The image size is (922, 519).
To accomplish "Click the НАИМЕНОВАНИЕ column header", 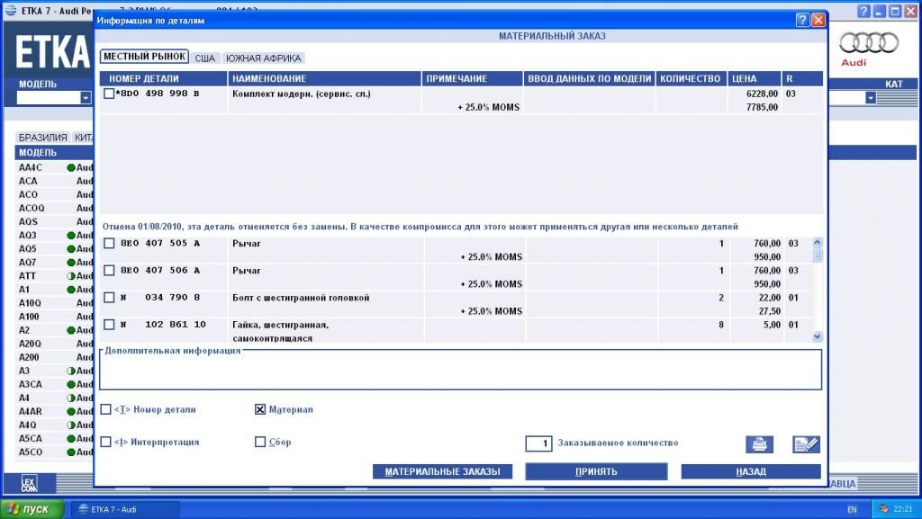I will [324, 78].
